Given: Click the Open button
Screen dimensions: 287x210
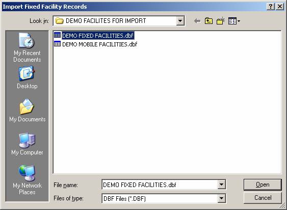Looking at the screenshot, I should pyautogui.click(x=263, y=185).
